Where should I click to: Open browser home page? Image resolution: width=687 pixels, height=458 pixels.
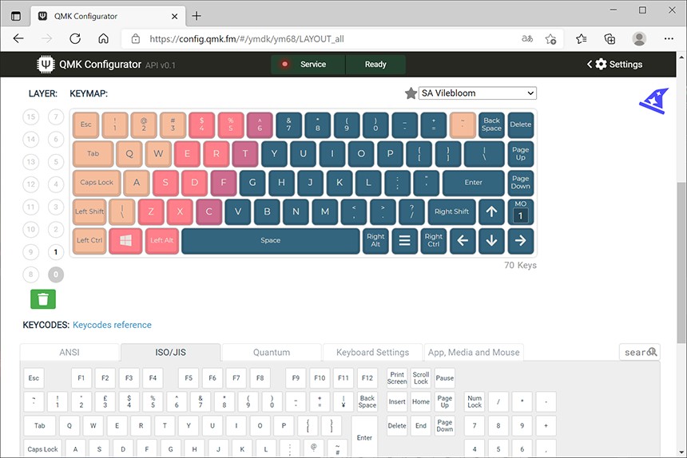[x=103, y=38]
